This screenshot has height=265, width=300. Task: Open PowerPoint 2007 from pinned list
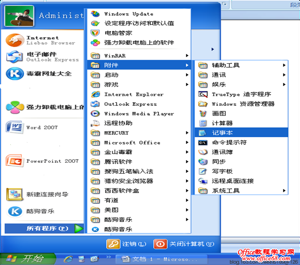pyautogui.click(x=14, y=161)
